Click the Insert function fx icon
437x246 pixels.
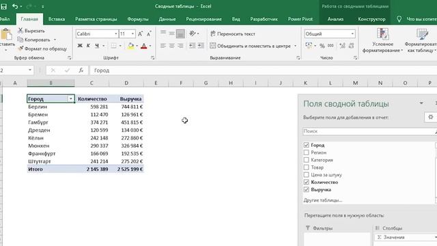coord(81,70)
